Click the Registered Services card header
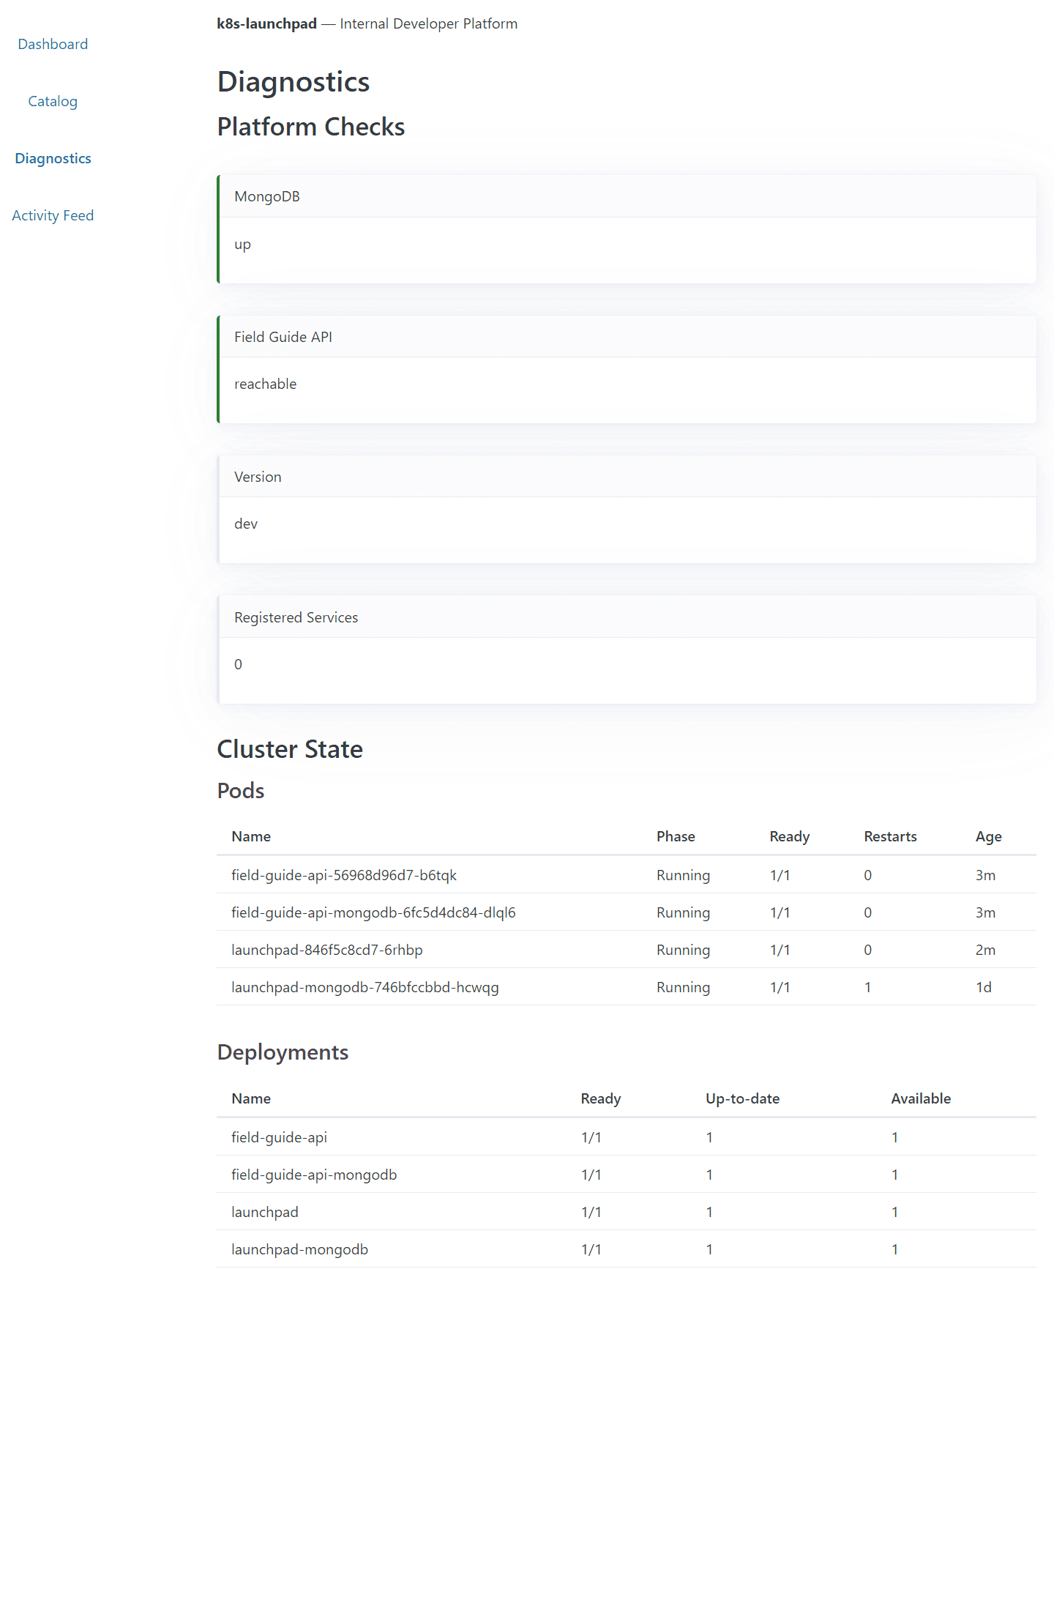 [x=628, y=617]
